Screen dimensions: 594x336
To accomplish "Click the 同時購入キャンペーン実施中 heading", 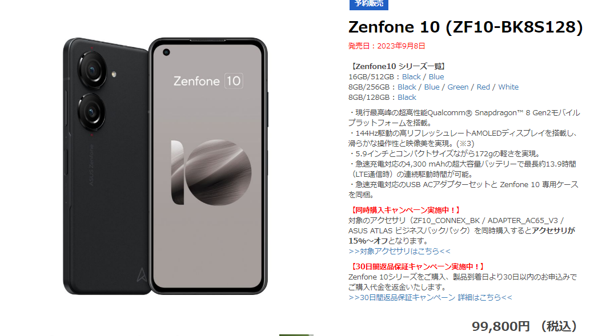I will (406, 210).
